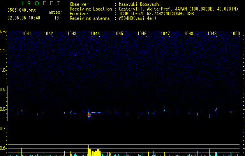Click the 1048 time axis label
Viewport: 245px width, 156px height.
189,34
